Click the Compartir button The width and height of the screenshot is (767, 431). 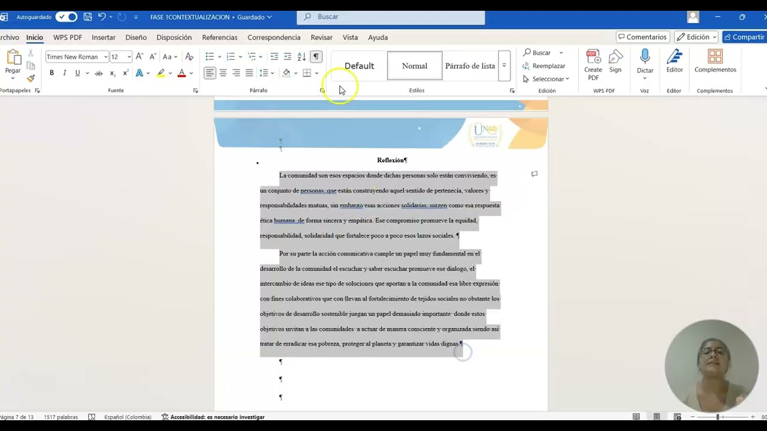click(744, 37)
